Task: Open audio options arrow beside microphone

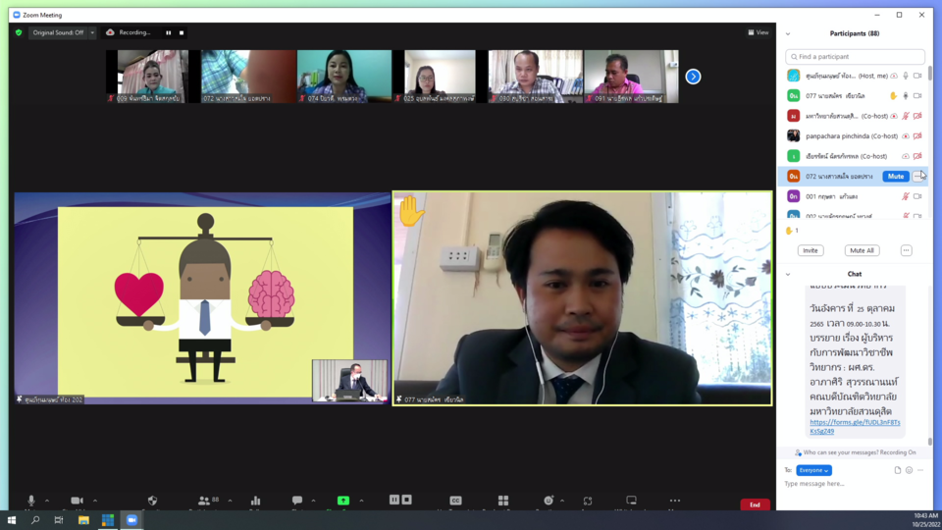Action: point(47,501)
